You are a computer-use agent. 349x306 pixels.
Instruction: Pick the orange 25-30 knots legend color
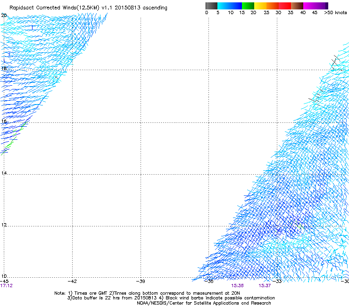(x=273, y=6)
